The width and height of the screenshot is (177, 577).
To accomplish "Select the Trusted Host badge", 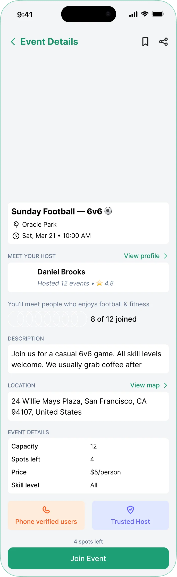I will [130, 515].
